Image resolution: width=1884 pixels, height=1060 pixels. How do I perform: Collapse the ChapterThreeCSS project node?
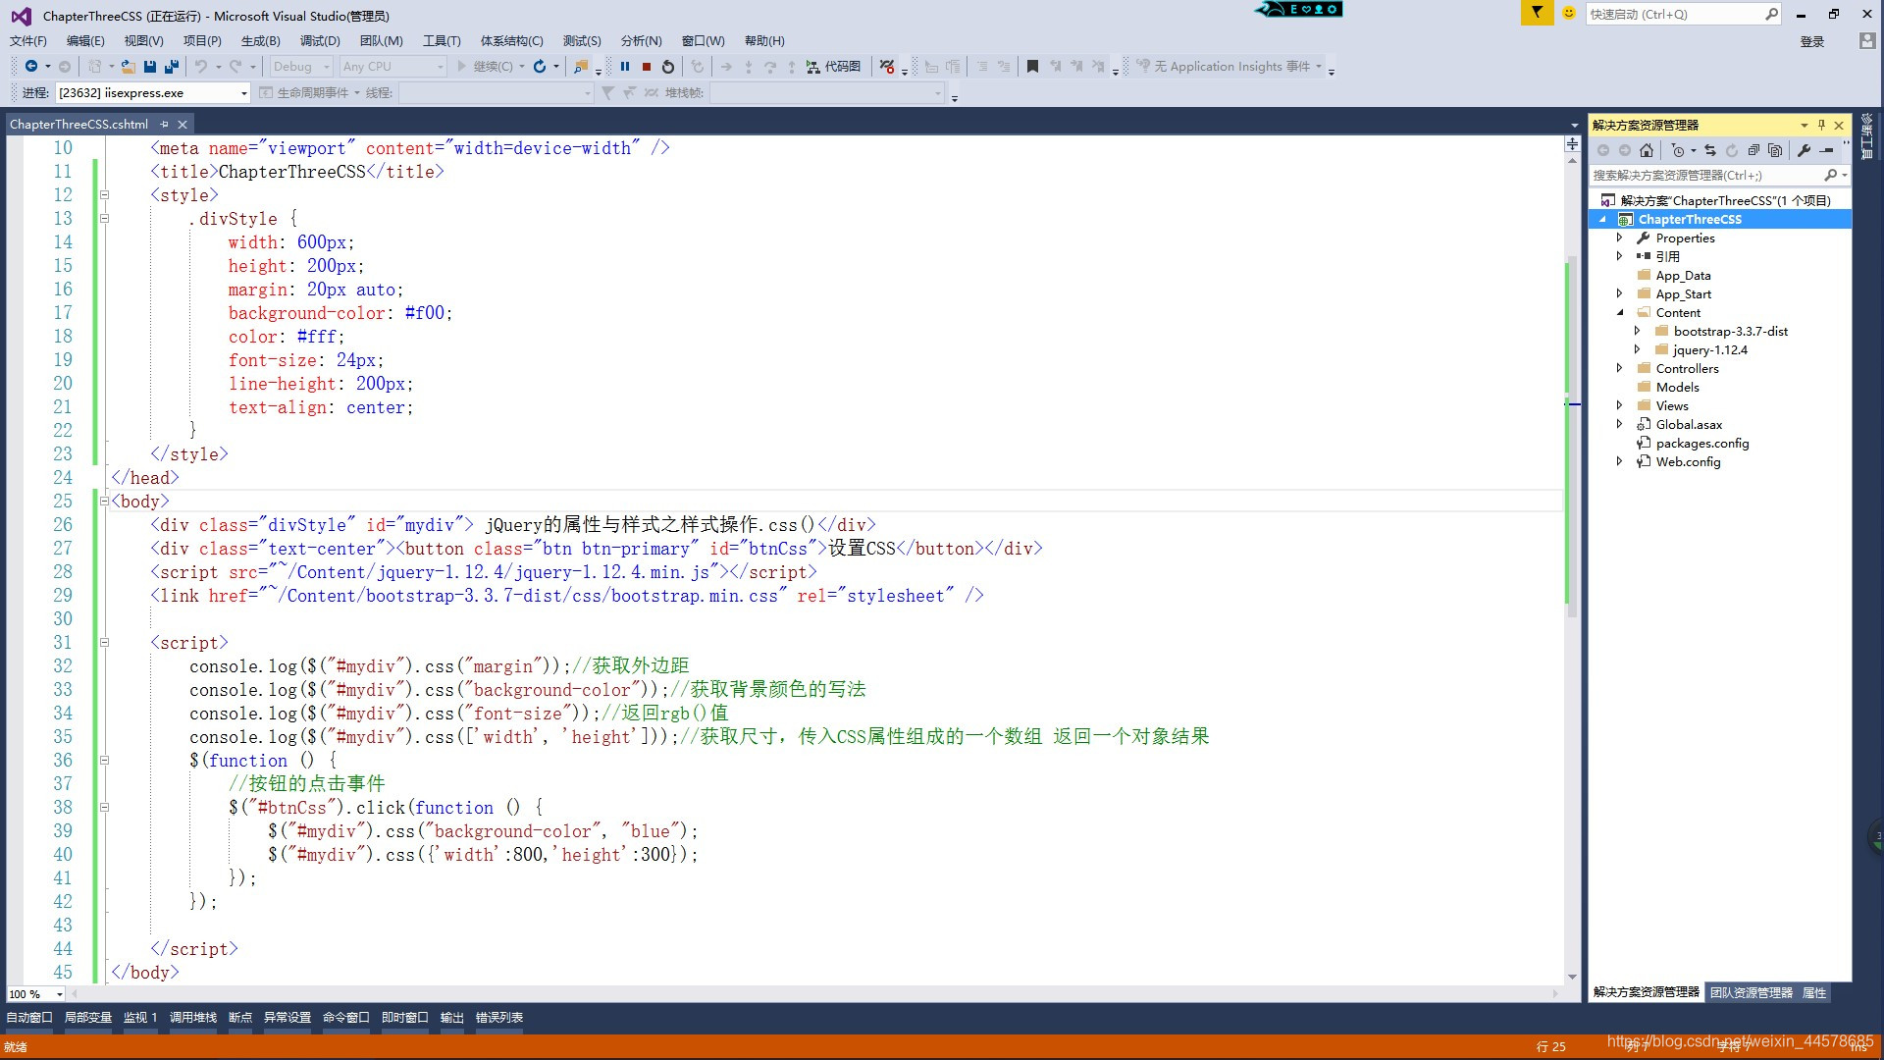(x=1603, y=219)
